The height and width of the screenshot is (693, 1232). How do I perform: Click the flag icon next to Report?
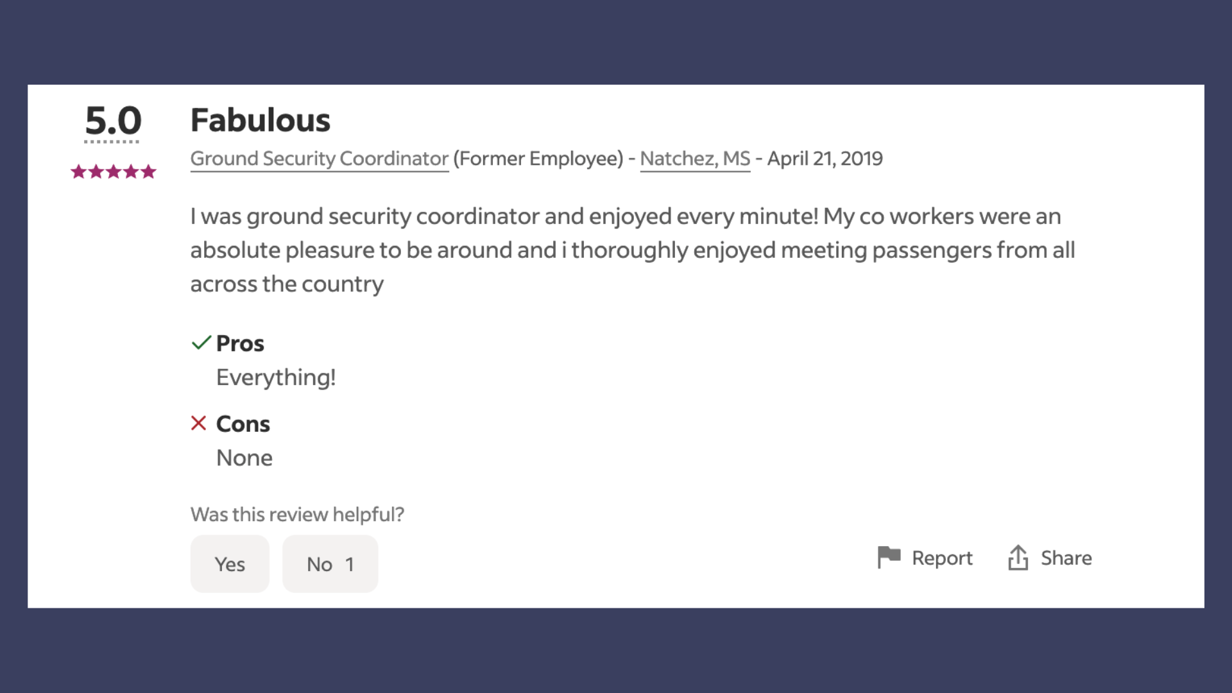(889, 558)
